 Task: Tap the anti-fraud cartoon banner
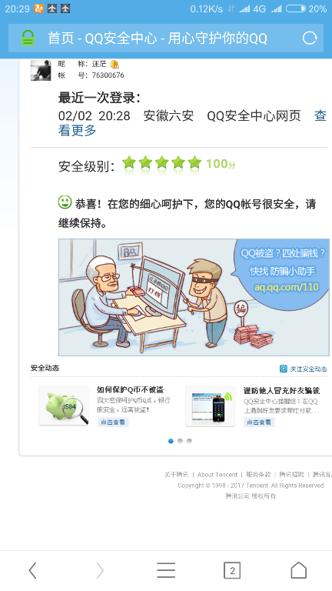click(x=194, y=297)
